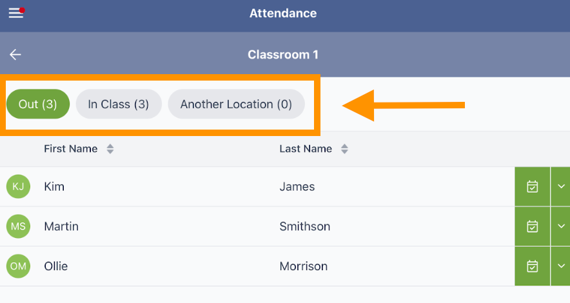Image resolution: width=570 pixels, height=303 pixels.
Task: Expand options chevron for Martin Smithson
Action: pos(561,226)
